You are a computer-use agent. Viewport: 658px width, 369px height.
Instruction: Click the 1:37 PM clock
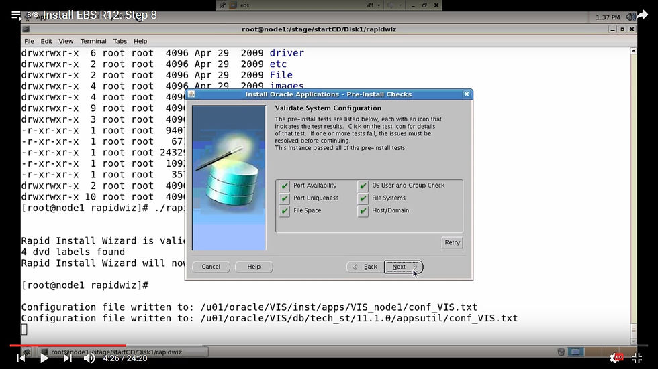coord(608,17)
